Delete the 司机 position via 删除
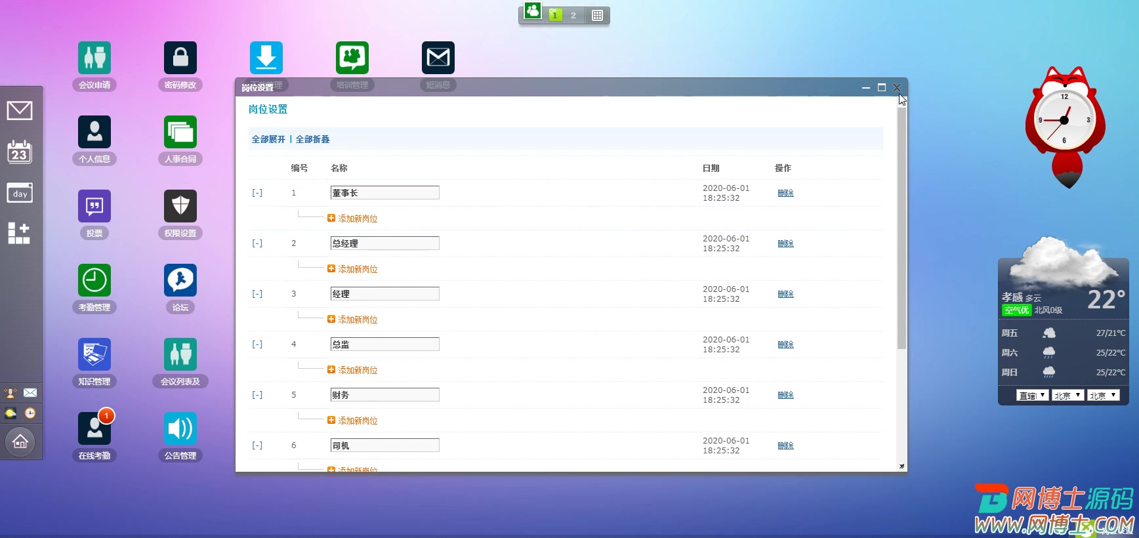This screenshot has width=1139, height=538. pyautogui.click(x=785, y=445)
